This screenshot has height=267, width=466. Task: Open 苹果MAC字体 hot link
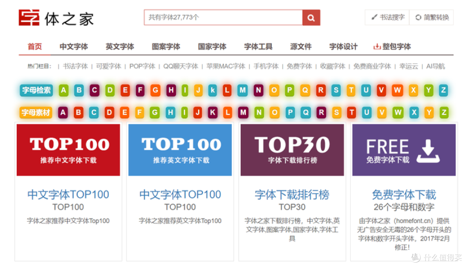(226, 66)
